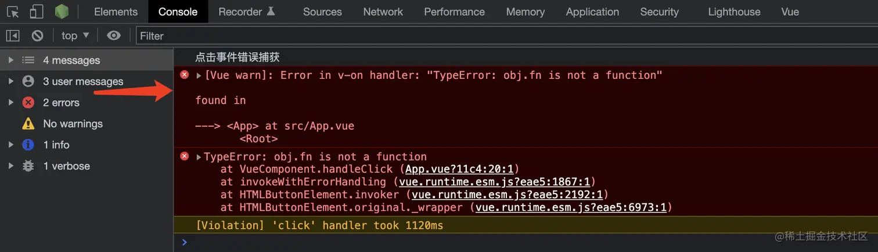Viewport: 878px width, 252px height.
Task: Clear the console with the ban icon
Action: (x=37, y=36)
